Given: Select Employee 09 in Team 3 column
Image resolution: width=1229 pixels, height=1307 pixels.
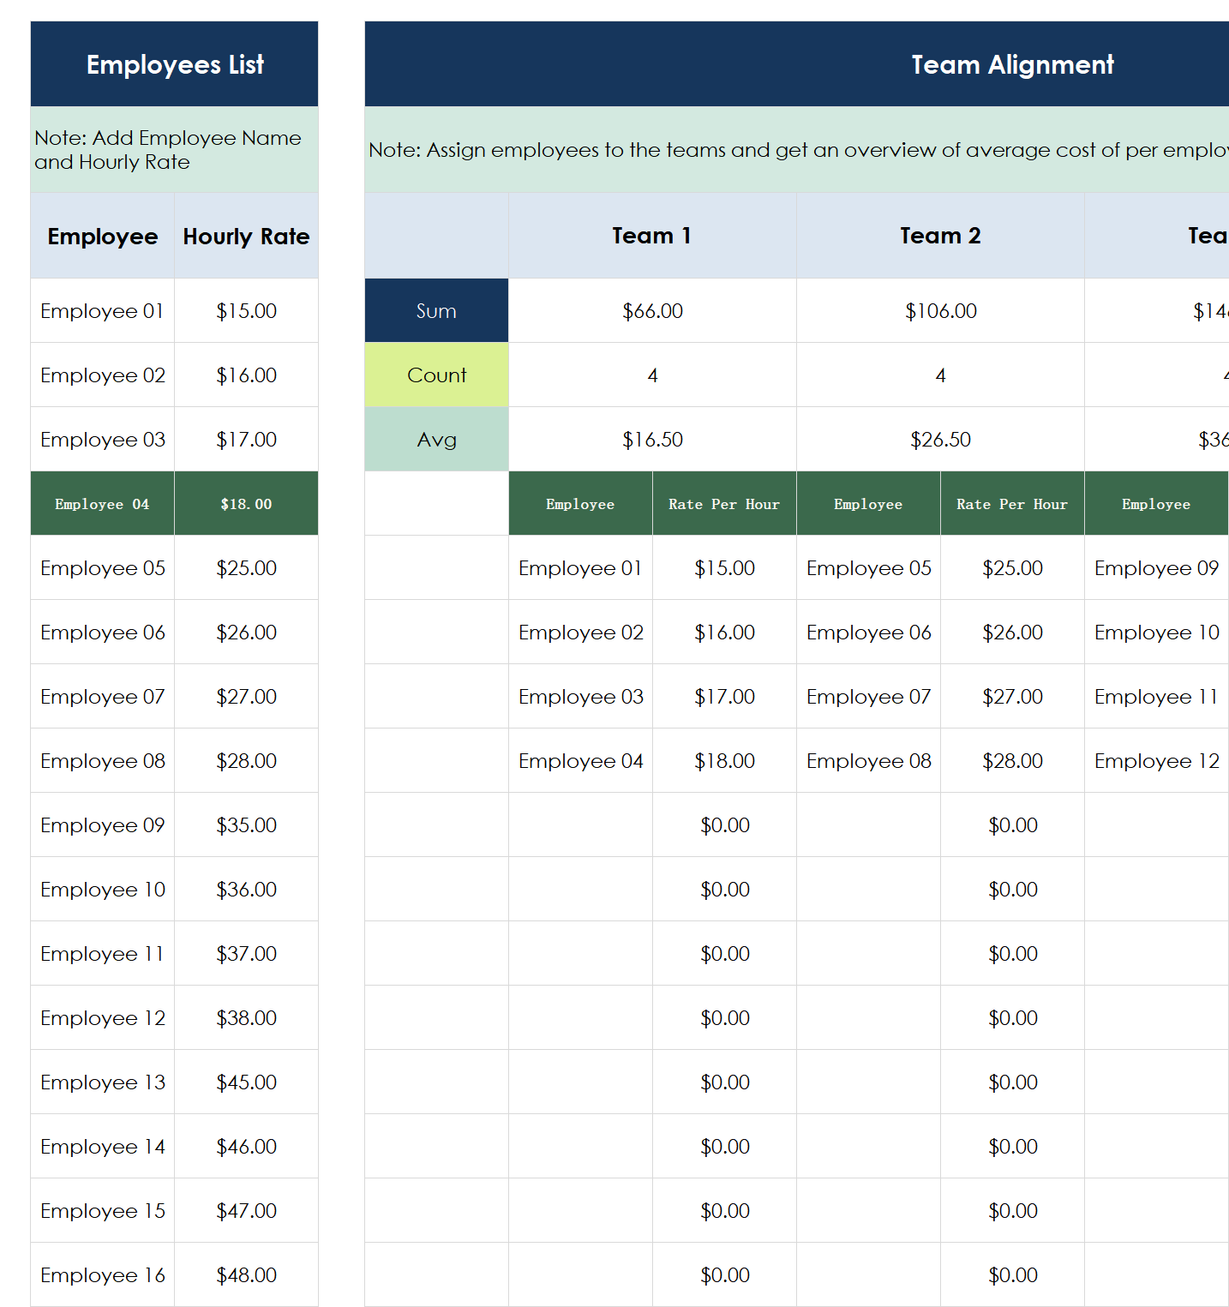Looking at the screenshot, I should coord(1156,568).
